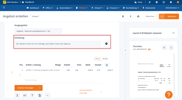This screenshot has height=100, width=182.
Task: Click the document preview icon button
Action: point(123,16)
